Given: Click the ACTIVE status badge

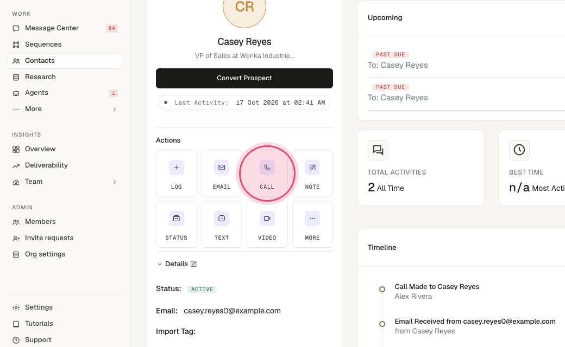Looking at the screenshot, I should tap(202, 289).
